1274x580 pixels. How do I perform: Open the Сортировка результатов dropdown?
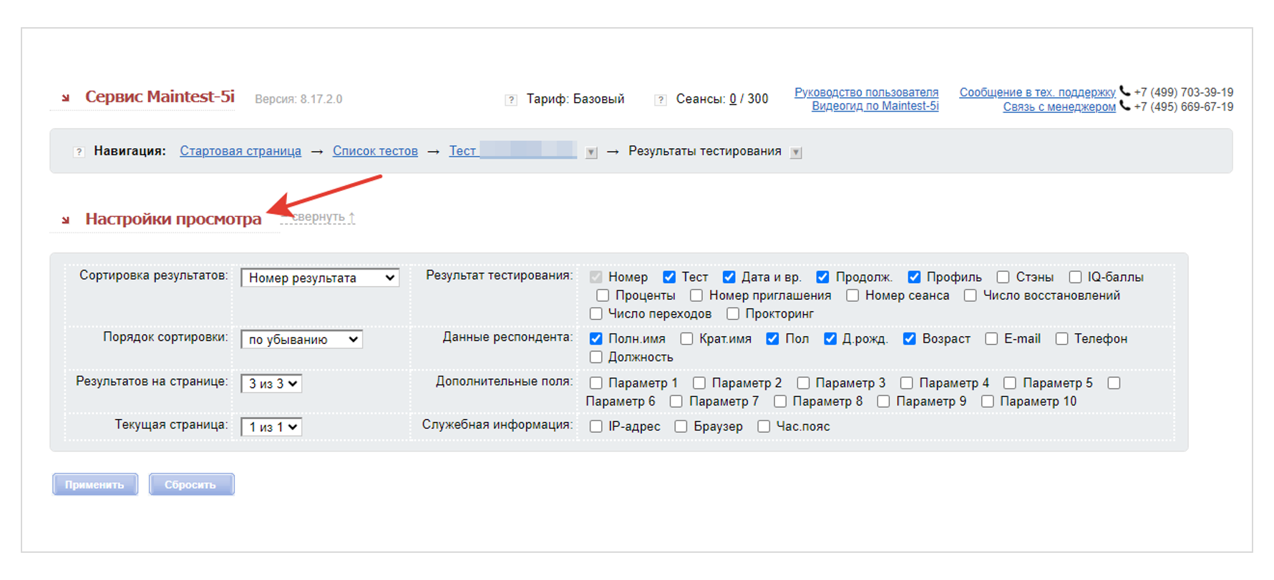pos(320,278)
